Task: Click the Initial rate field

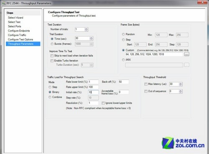Action: click(93, 92)
